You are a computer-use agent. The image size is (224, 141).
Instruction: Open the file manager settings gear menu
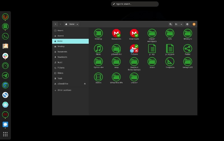point(187,24)
